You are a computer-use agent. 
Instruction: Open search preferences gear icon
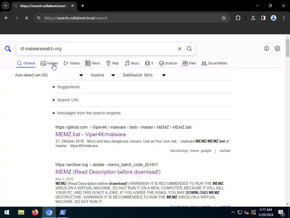tap(277, 48)
